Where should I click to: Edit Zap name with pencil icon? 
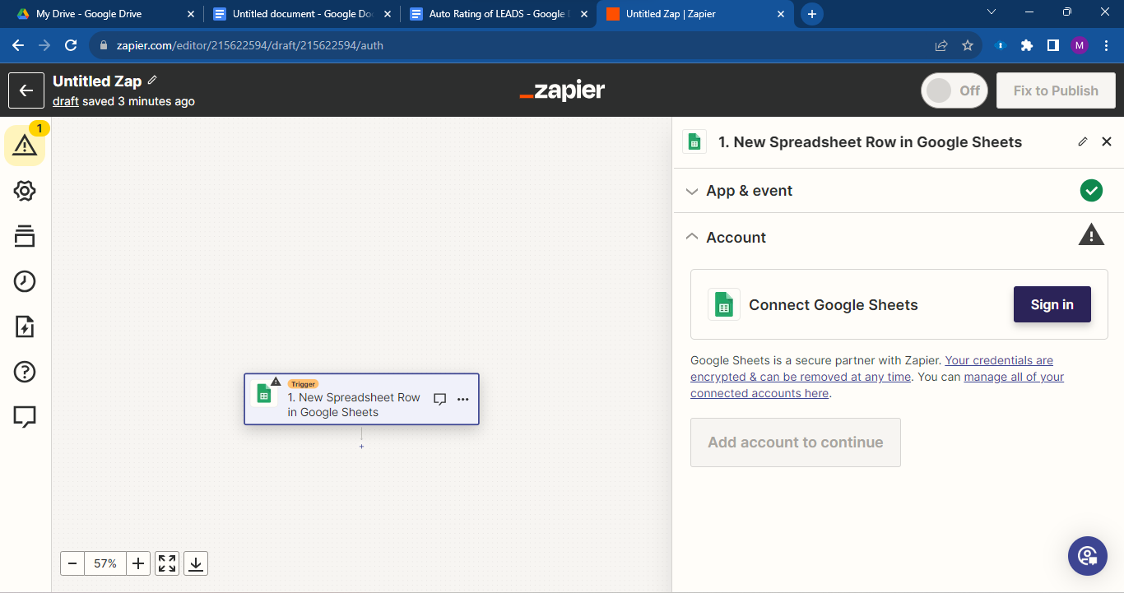(x=152, y=81)
